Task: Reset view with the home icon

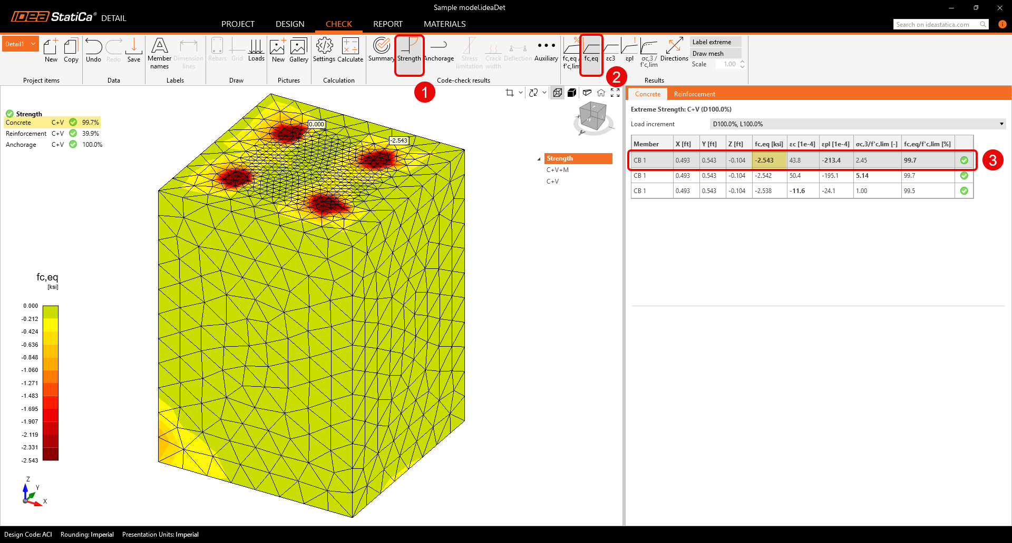Action: 601,93
